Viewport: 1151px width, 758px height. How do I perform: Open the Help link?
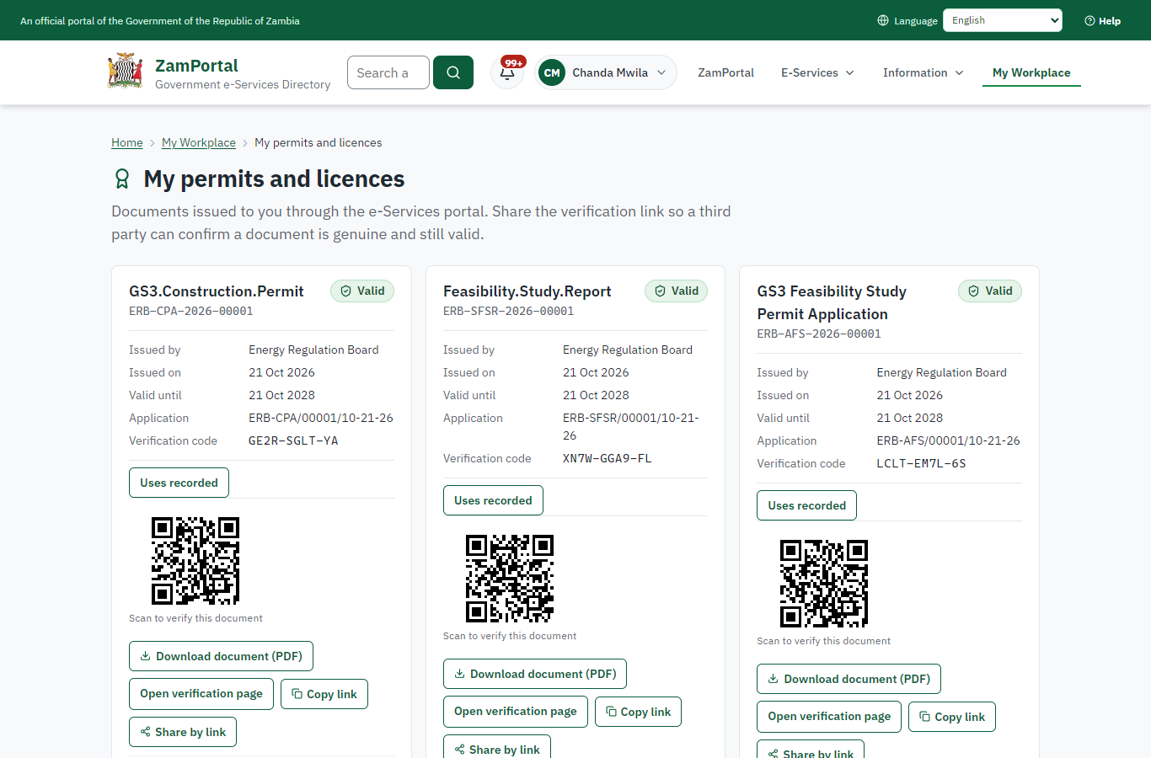coord(1102,20)
